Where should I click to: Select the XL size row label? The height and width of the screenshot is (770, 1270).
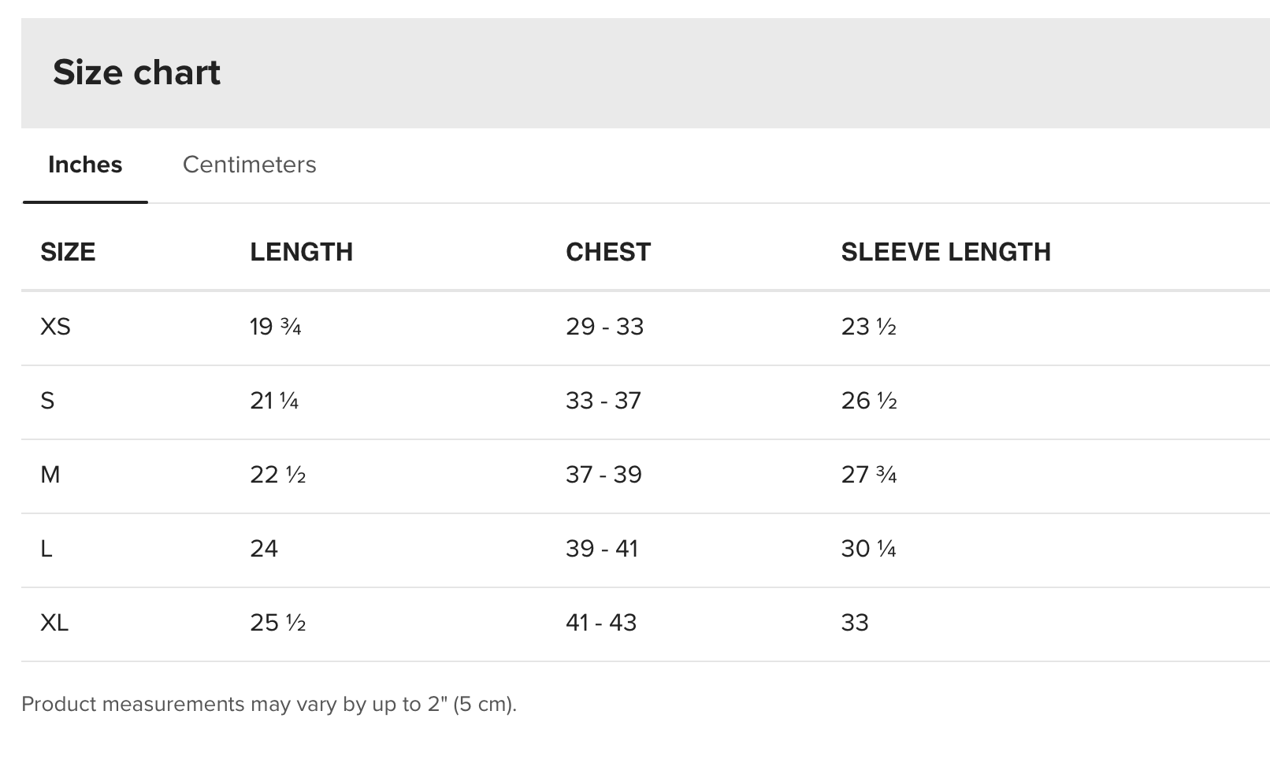pyautogui.click(x=54, y=623)
